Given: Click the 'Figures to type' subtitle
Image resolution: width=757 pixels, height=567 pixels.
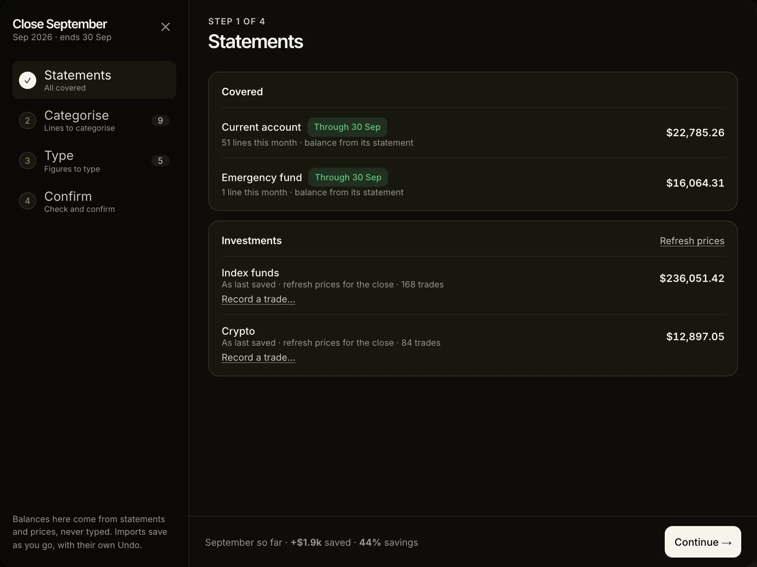Looking at the screenshot, I should (72, 169).
